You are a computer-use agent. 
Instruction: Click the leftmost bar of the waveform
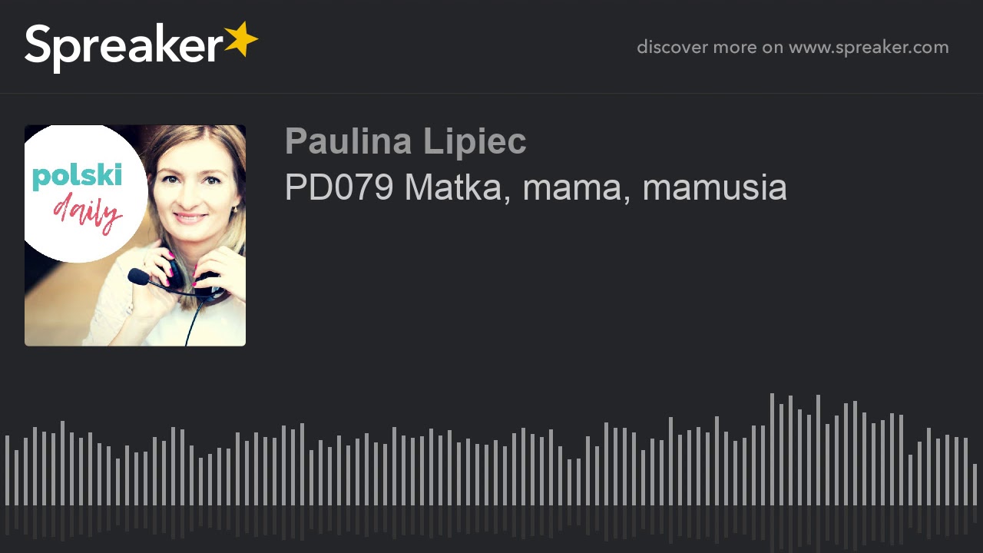[7, 470]
